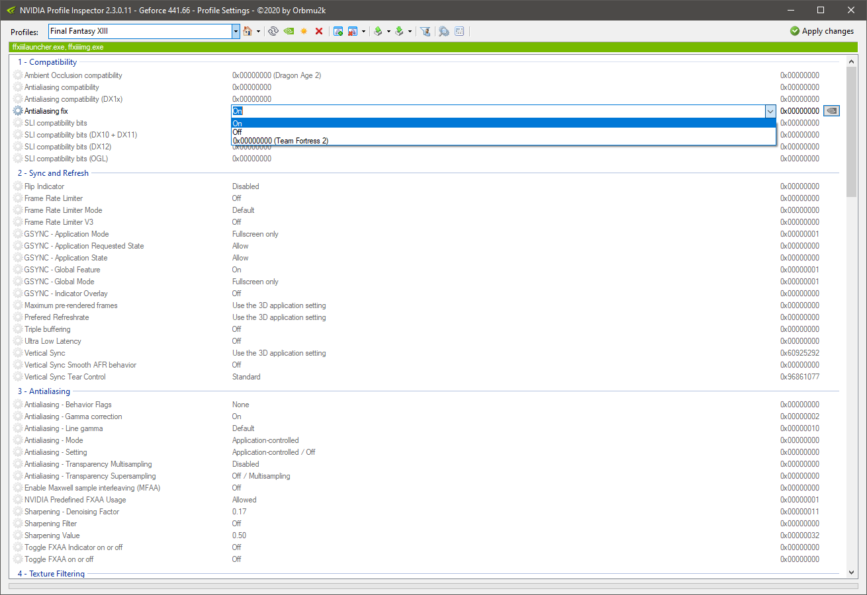
Task: Click the gear icon beside Sharpening Value
Action: [x=18, y=535]
